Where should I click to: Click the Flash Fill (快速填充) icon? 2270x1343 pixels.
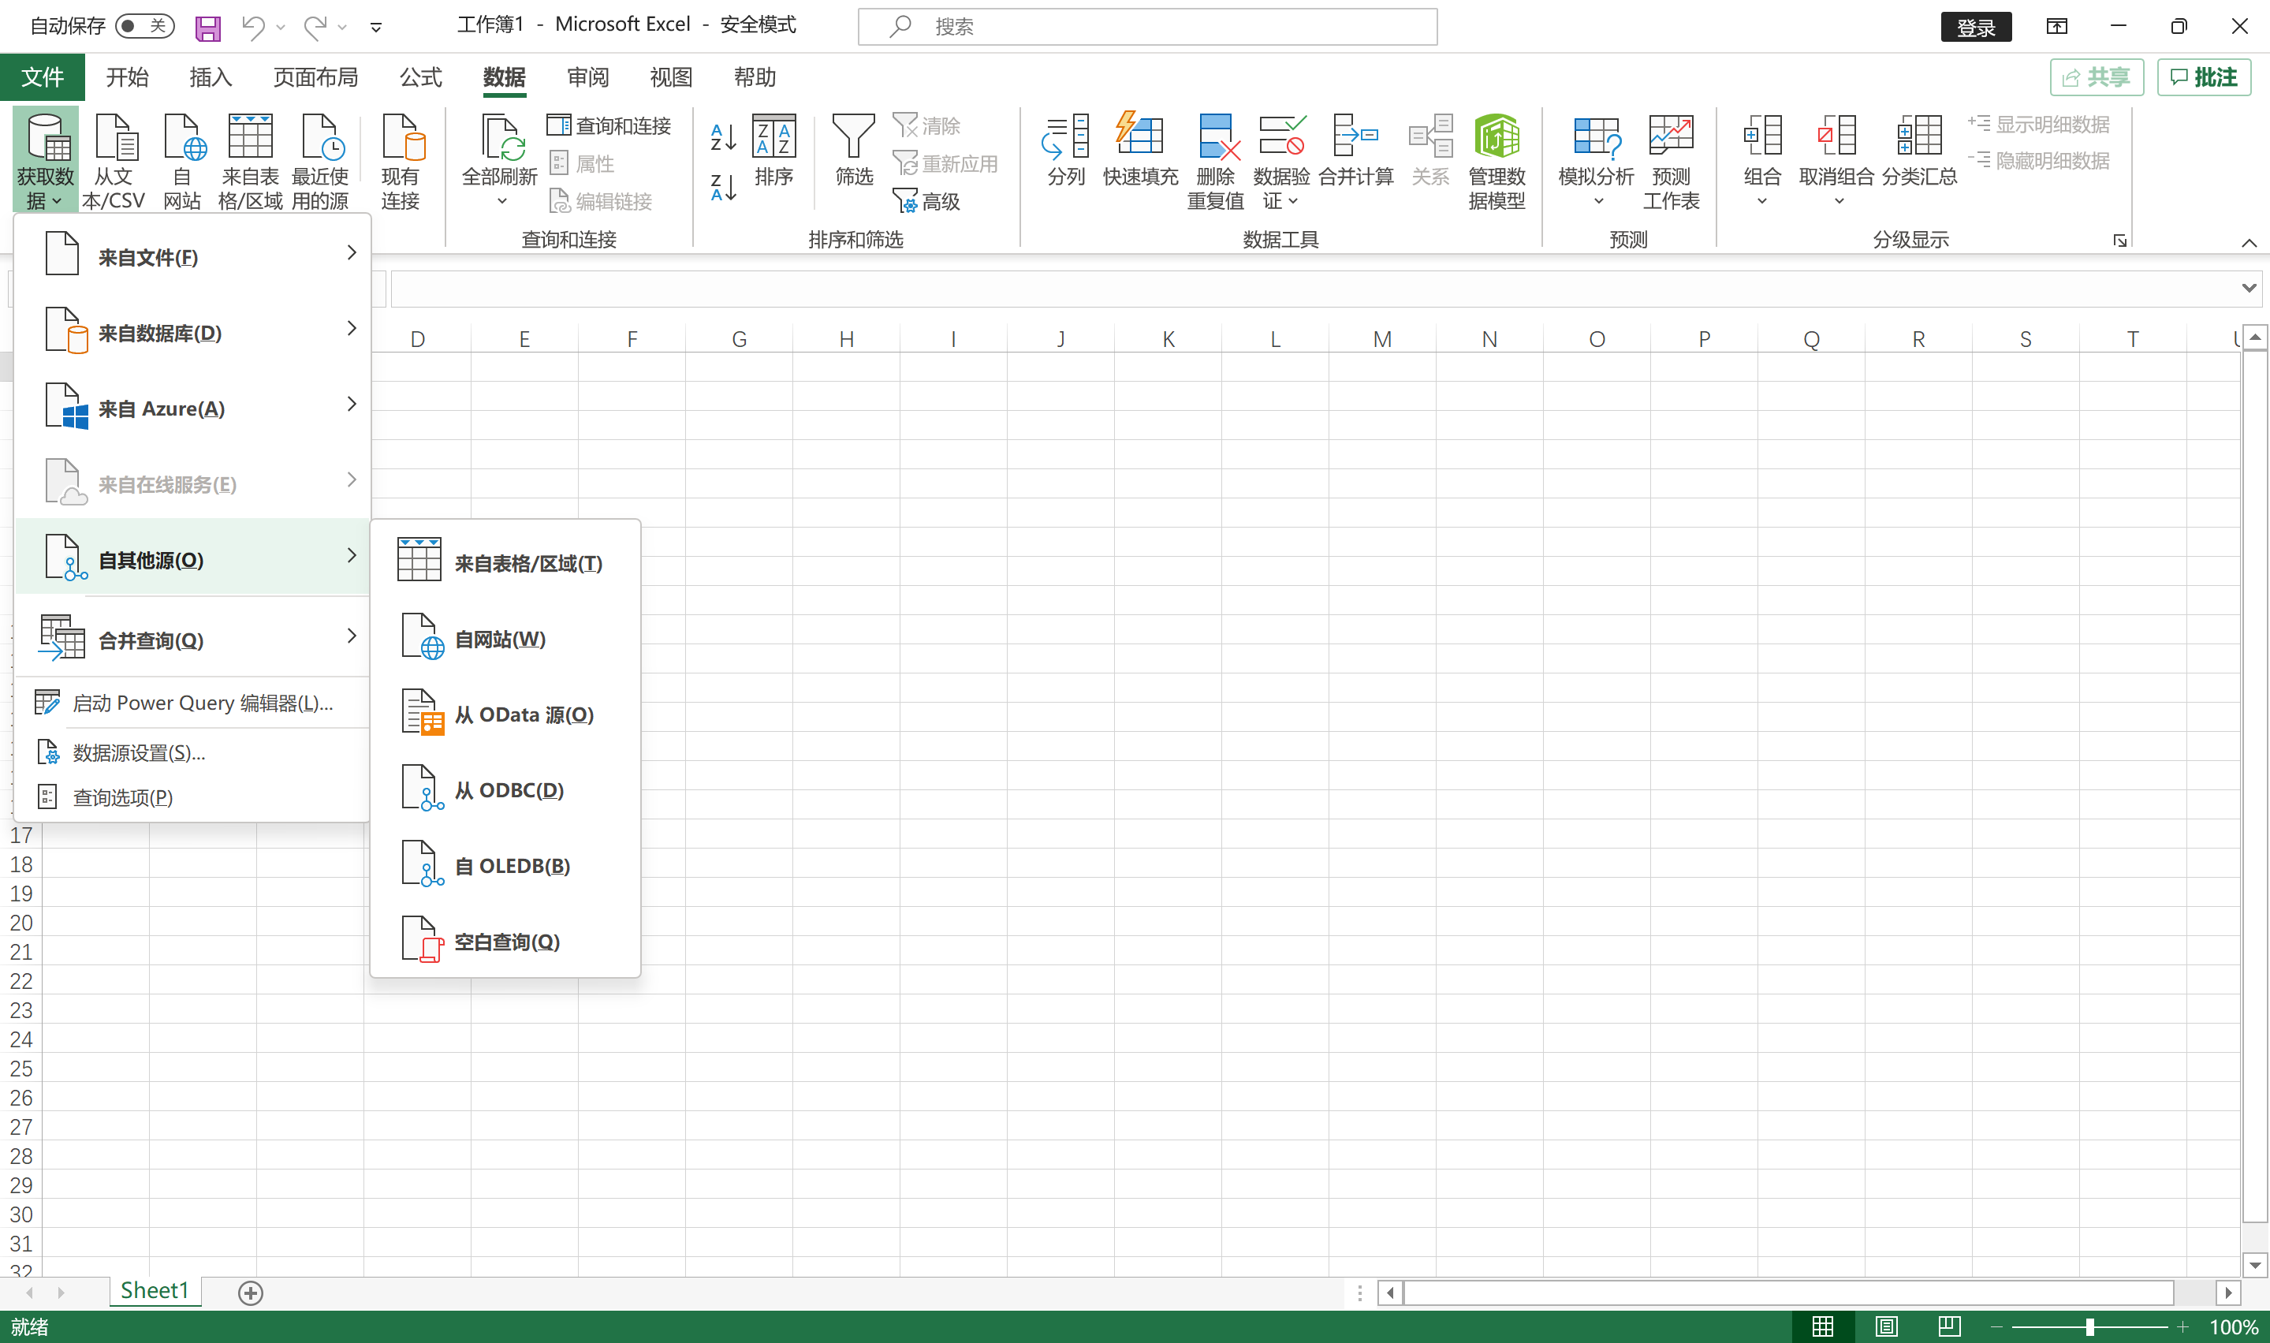pos(1139,136)
